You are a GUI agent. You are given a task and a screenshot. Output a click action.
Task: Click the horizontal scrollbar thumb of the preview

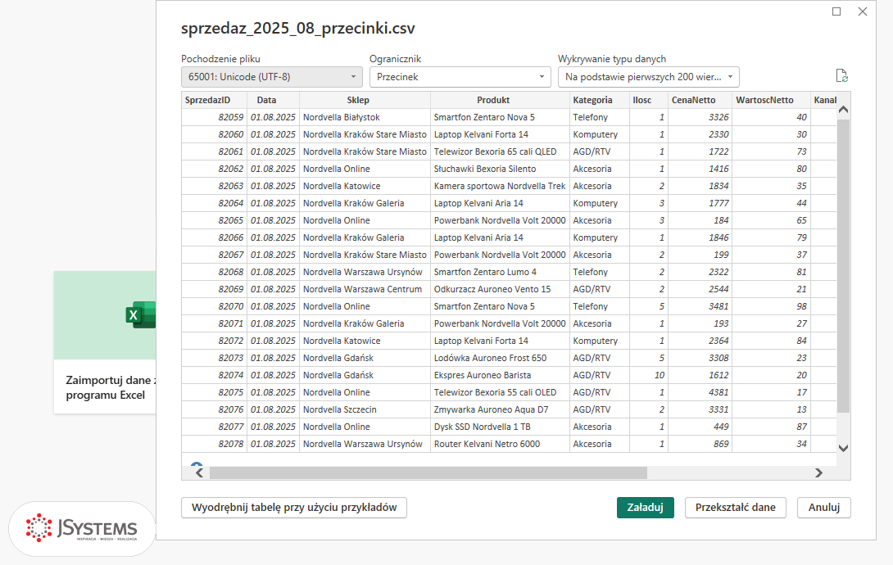pyautogui.click(x=428, y=472)
